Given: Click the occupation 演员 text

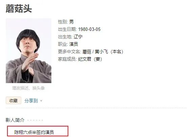Looking at the screenshot, I should [74, 44].
